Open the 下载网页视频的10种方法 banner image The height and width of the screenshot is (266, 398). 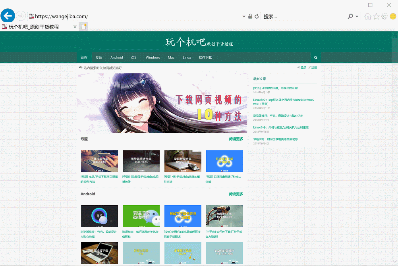(x=162, y=103)
